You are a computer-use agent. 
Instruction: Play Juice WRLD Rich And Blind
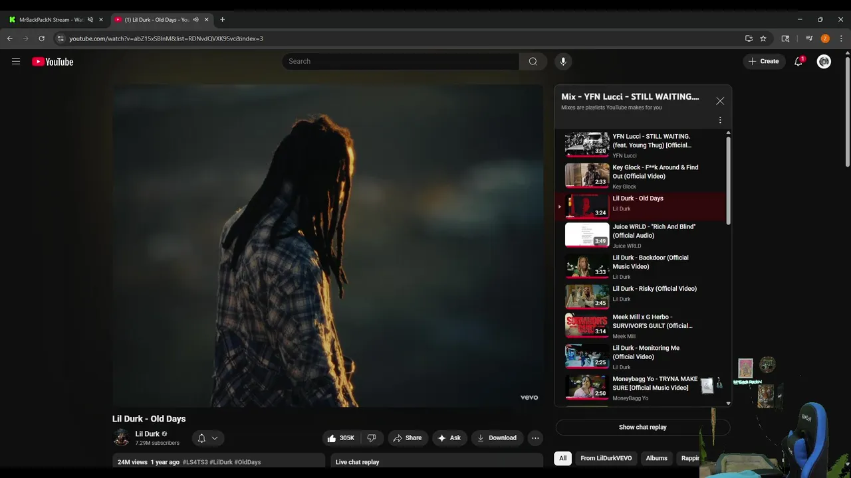640,235
